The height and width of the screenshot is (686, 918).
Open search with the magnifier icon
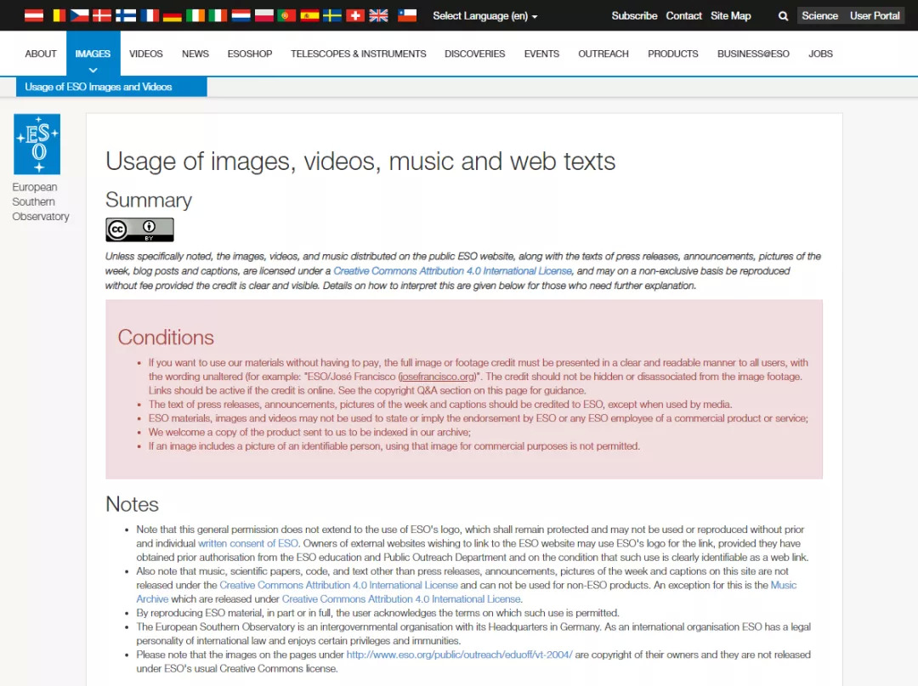click(783, 16)
